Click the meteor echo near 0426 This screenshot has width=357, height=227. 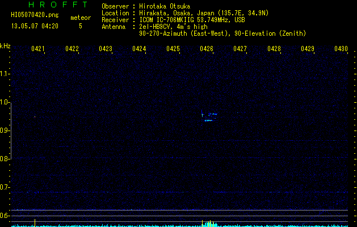coord(209,116)
